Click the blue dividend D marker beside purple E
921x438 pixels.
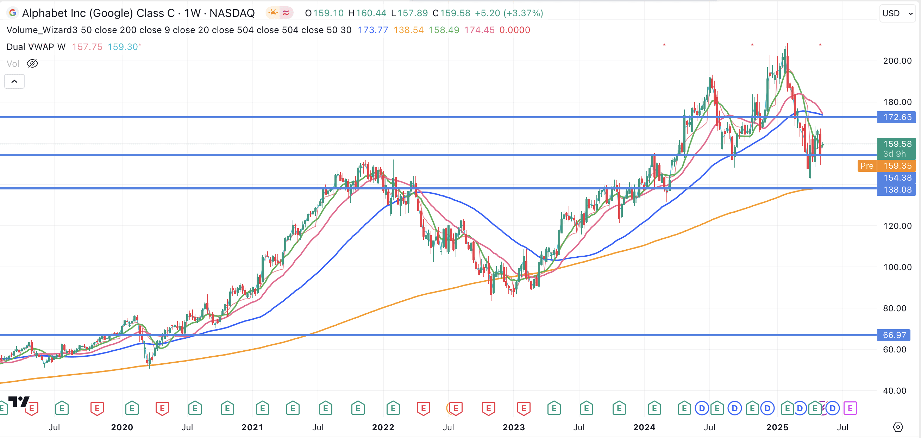point(833,408)
